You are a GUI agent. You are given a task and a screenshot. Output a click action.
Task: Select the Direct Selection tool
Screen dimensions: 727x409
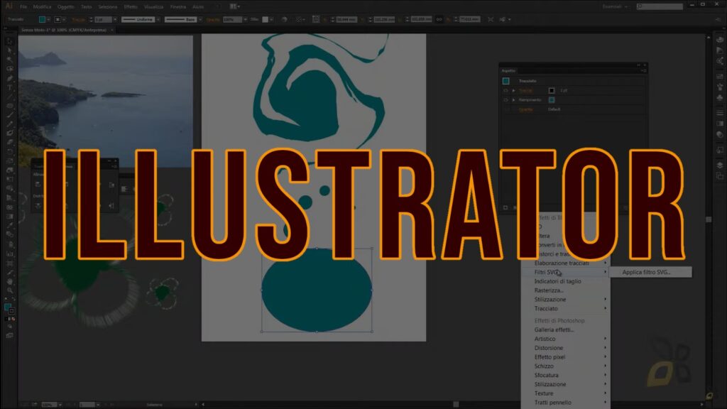tap(9, 51)
